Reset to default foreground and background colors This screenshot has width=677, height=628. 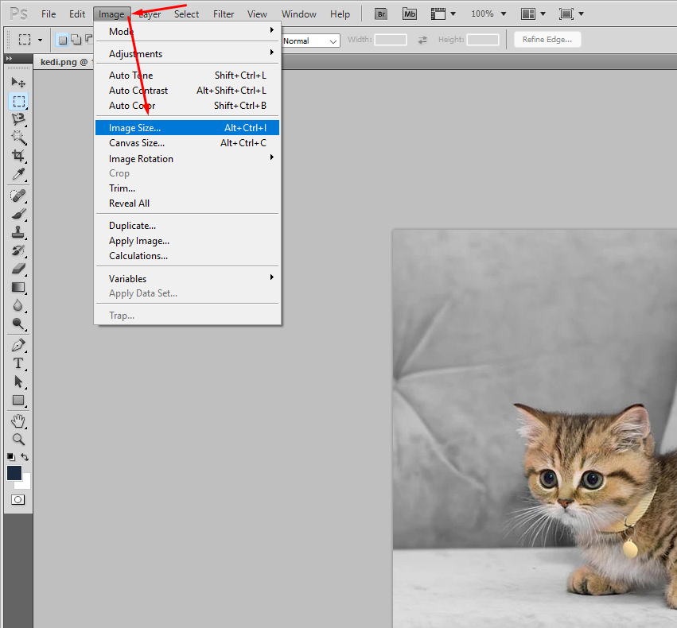[x=10, y=458]
